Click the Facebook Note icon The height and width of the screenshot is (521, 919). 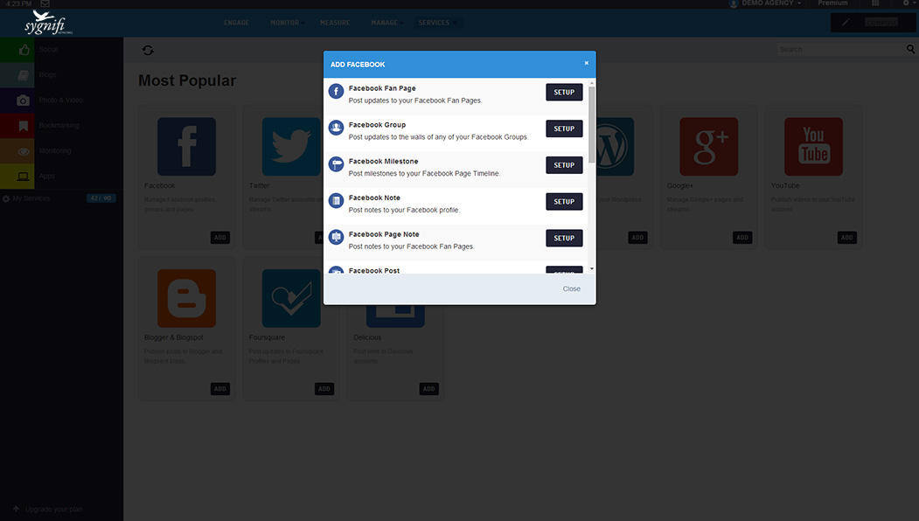336,201
